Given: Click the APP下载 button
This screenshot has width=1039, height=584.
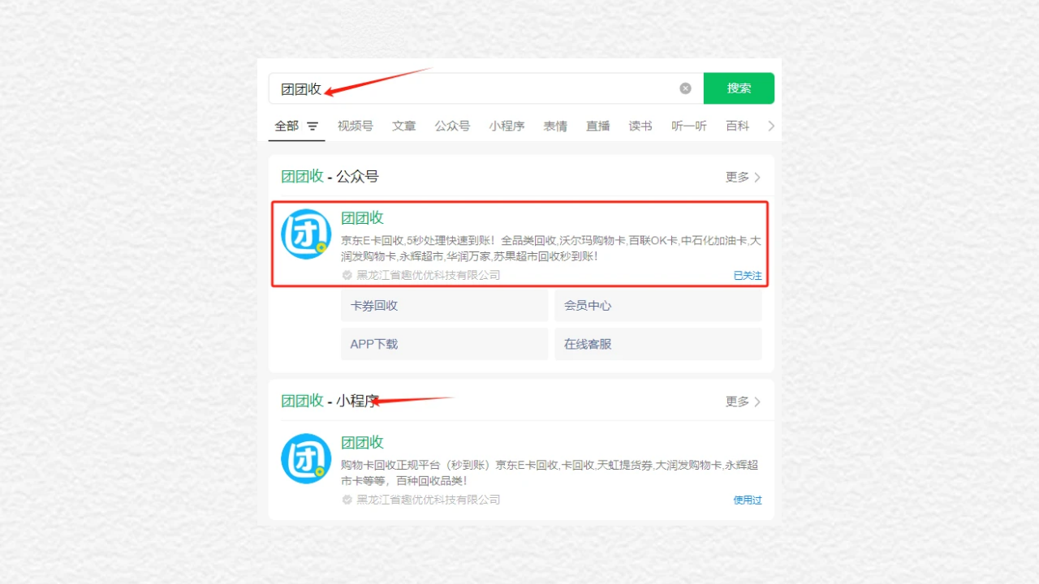Looking at the screenshot, I should (445, 344).
